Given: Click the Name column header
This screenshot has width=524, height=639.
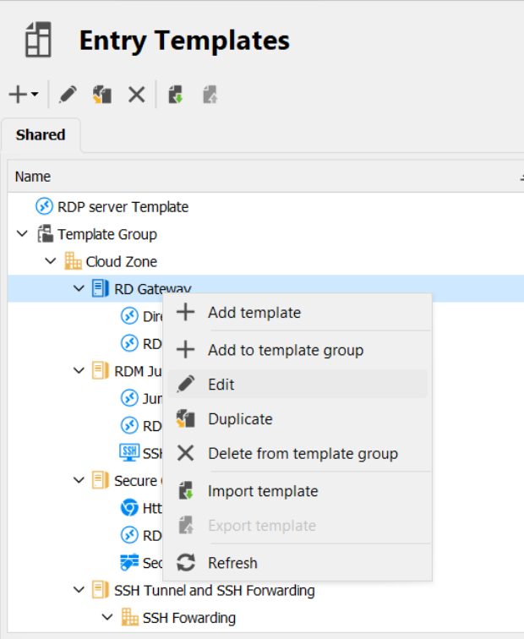Looking at the screenshot, I should [x=33, y=177].
